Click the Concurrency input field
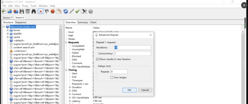The height and width of the screenshot is (104, 248). [x=132, y=53]
